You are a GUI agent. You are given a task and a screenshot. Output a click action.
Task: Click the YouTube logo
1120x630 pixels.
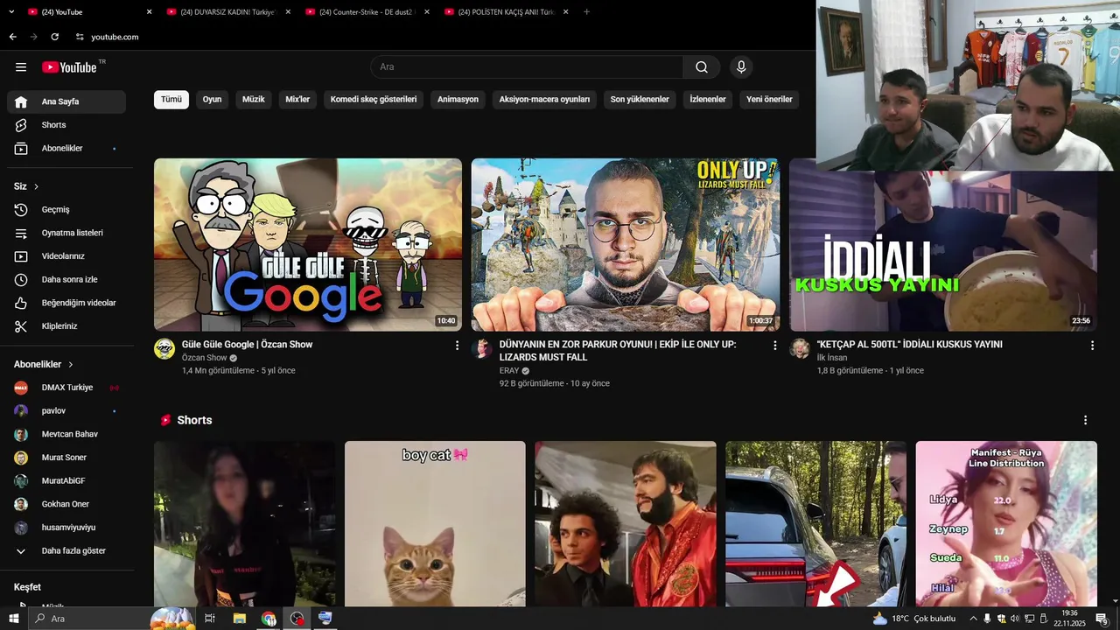pyautogui.click(x=69, y=67)
